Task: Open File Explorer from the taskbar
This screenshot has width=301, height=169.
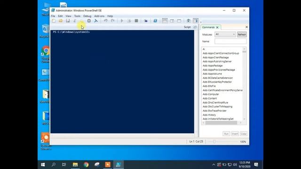Action: (75, 165)
